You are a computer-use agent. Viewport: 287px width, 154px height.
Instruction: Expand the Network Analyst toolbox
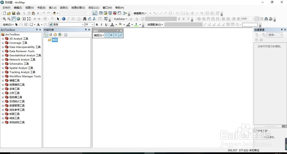pos(3,60)
